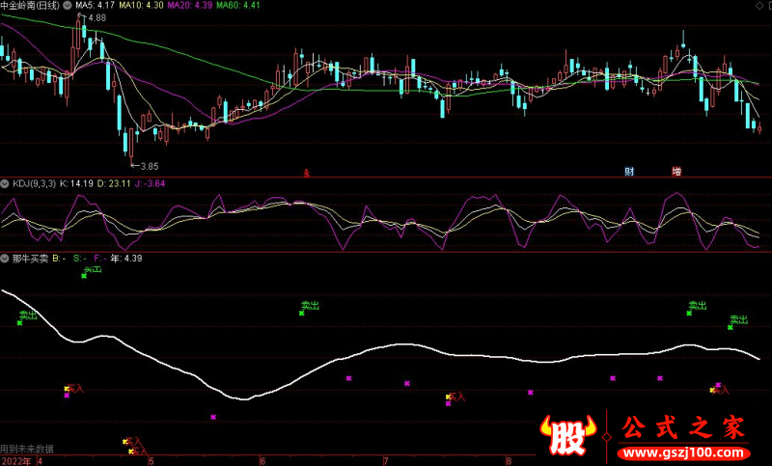Click the 3.85 low price marker
The image size is (772, 466).
[x=145, y=166]
